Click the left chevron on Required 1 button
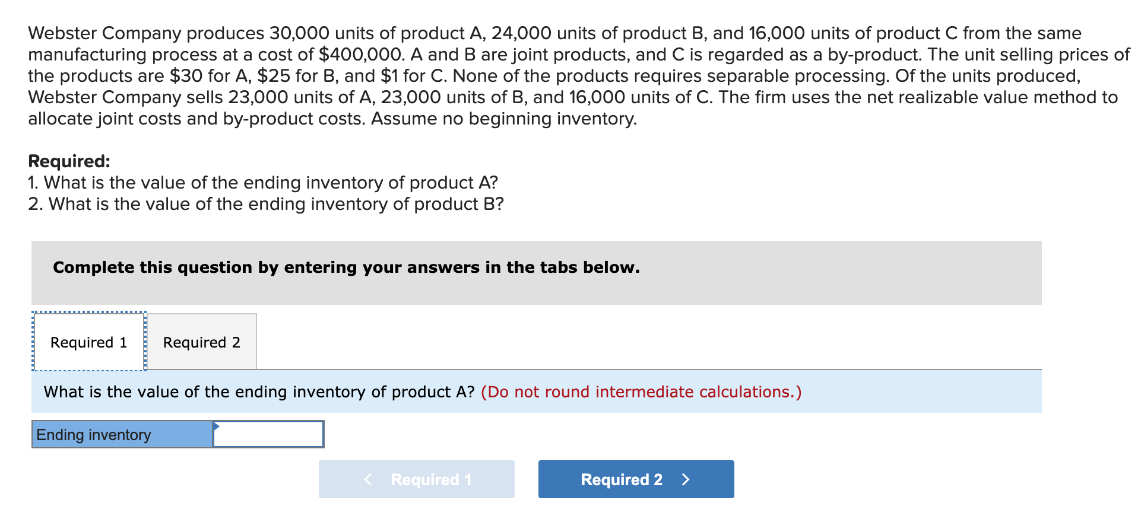 [368, 479]
